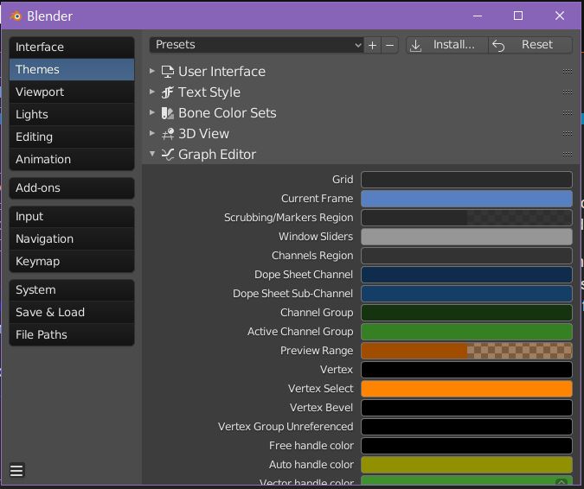Edit Free handle color swatch
This screenshot has width=584, height=489.
466,446
